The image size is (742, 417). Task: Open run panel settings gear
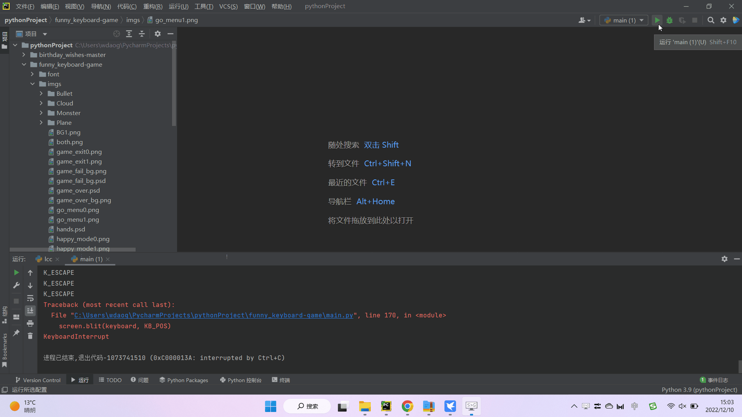[724, 259]
